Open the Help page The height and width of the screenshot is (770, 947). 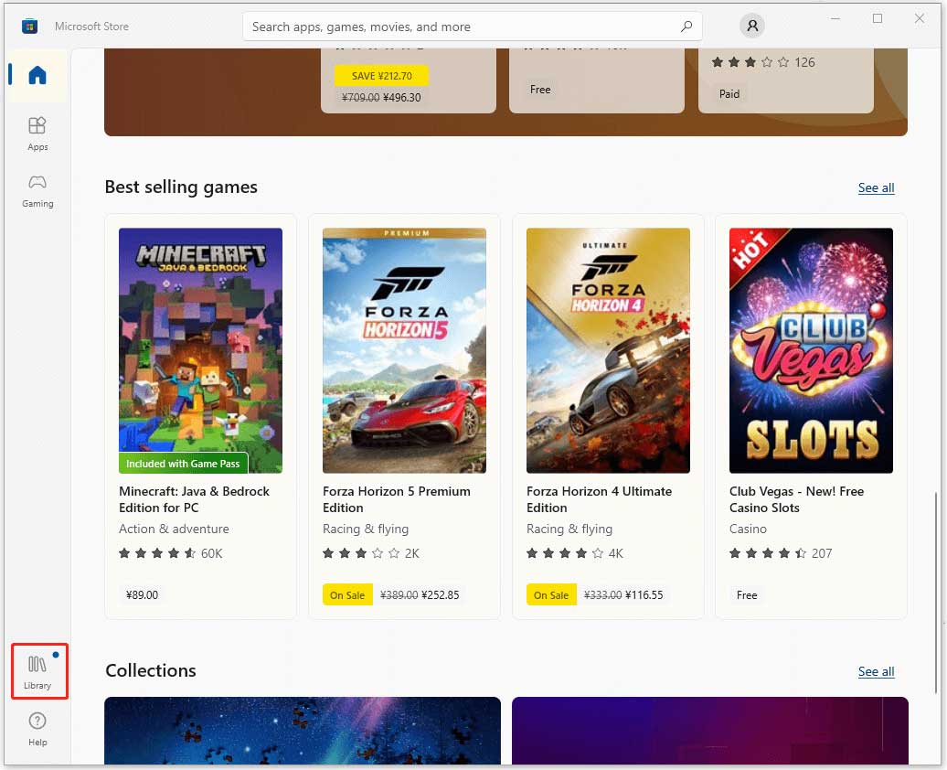pyautogui.click(x=37, y=729)
